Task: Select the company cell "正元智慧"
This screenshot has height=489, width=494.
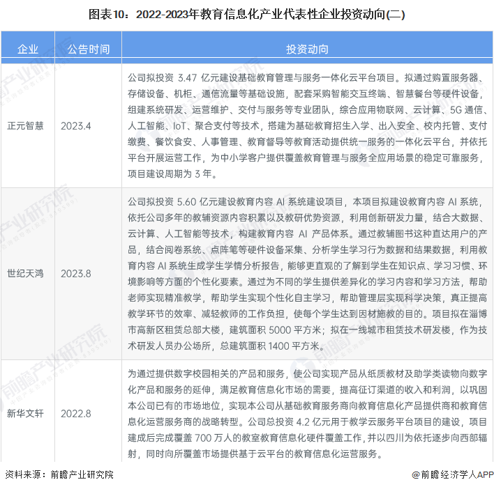Action: pos(25,126)
